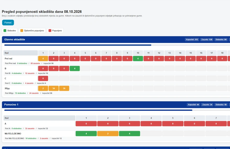Click the orange Djelomično popunjeno legend swatch
230x149 pixels.
click(x=22, y=31)
